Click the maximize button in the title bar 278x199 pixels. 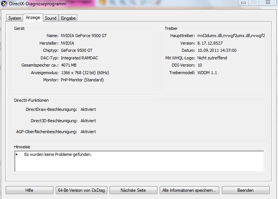(253, 2)
